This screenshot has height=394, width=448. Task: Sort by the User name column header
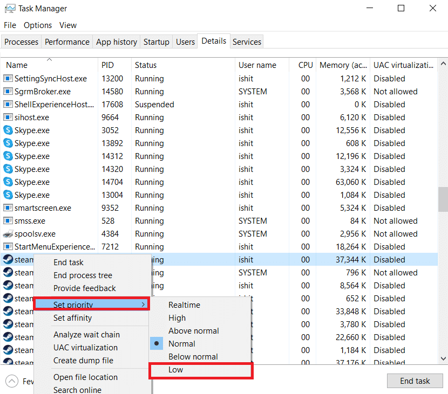[x=262, y=65]
